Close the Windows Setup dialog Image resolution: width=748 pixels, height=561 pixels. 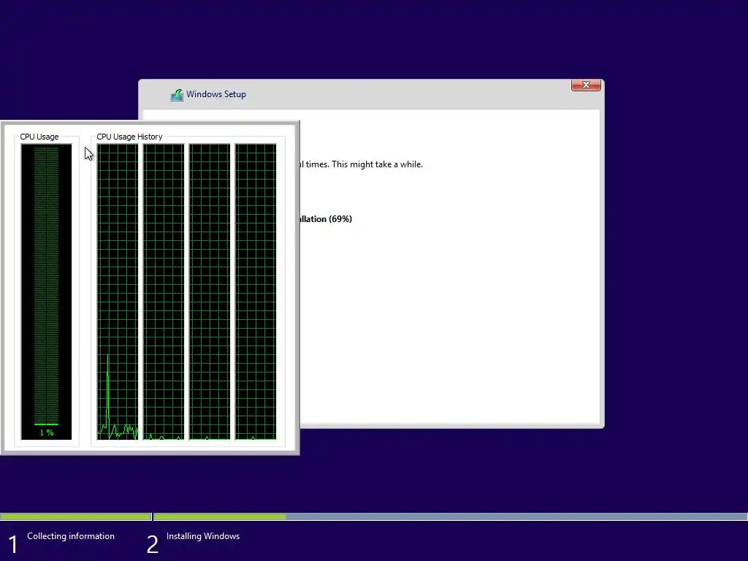[586, 85]
